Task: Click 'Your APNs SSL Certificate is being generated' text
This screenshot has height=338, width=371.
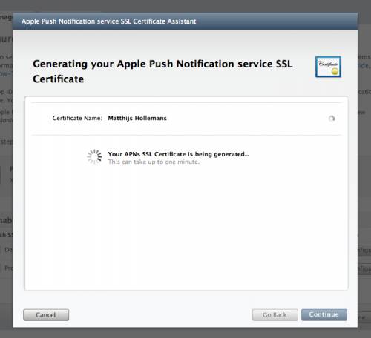Action: pyautogui.click(x=179, y=154)
